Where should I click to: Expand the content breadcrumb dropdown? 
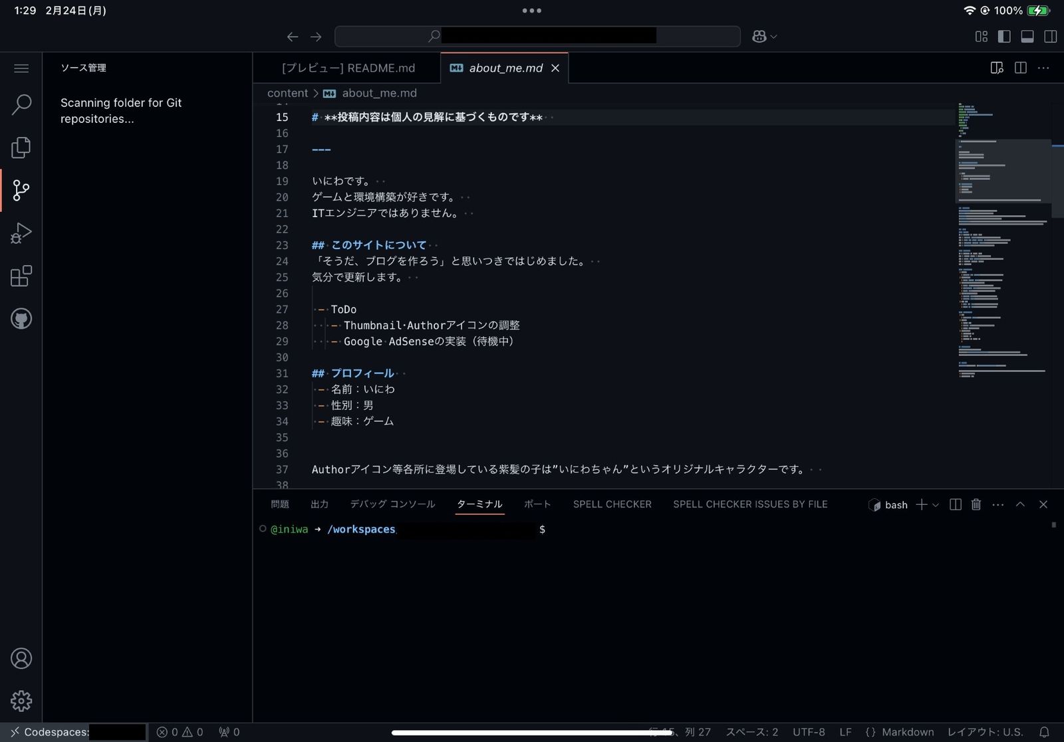click(x=287, y=93)
